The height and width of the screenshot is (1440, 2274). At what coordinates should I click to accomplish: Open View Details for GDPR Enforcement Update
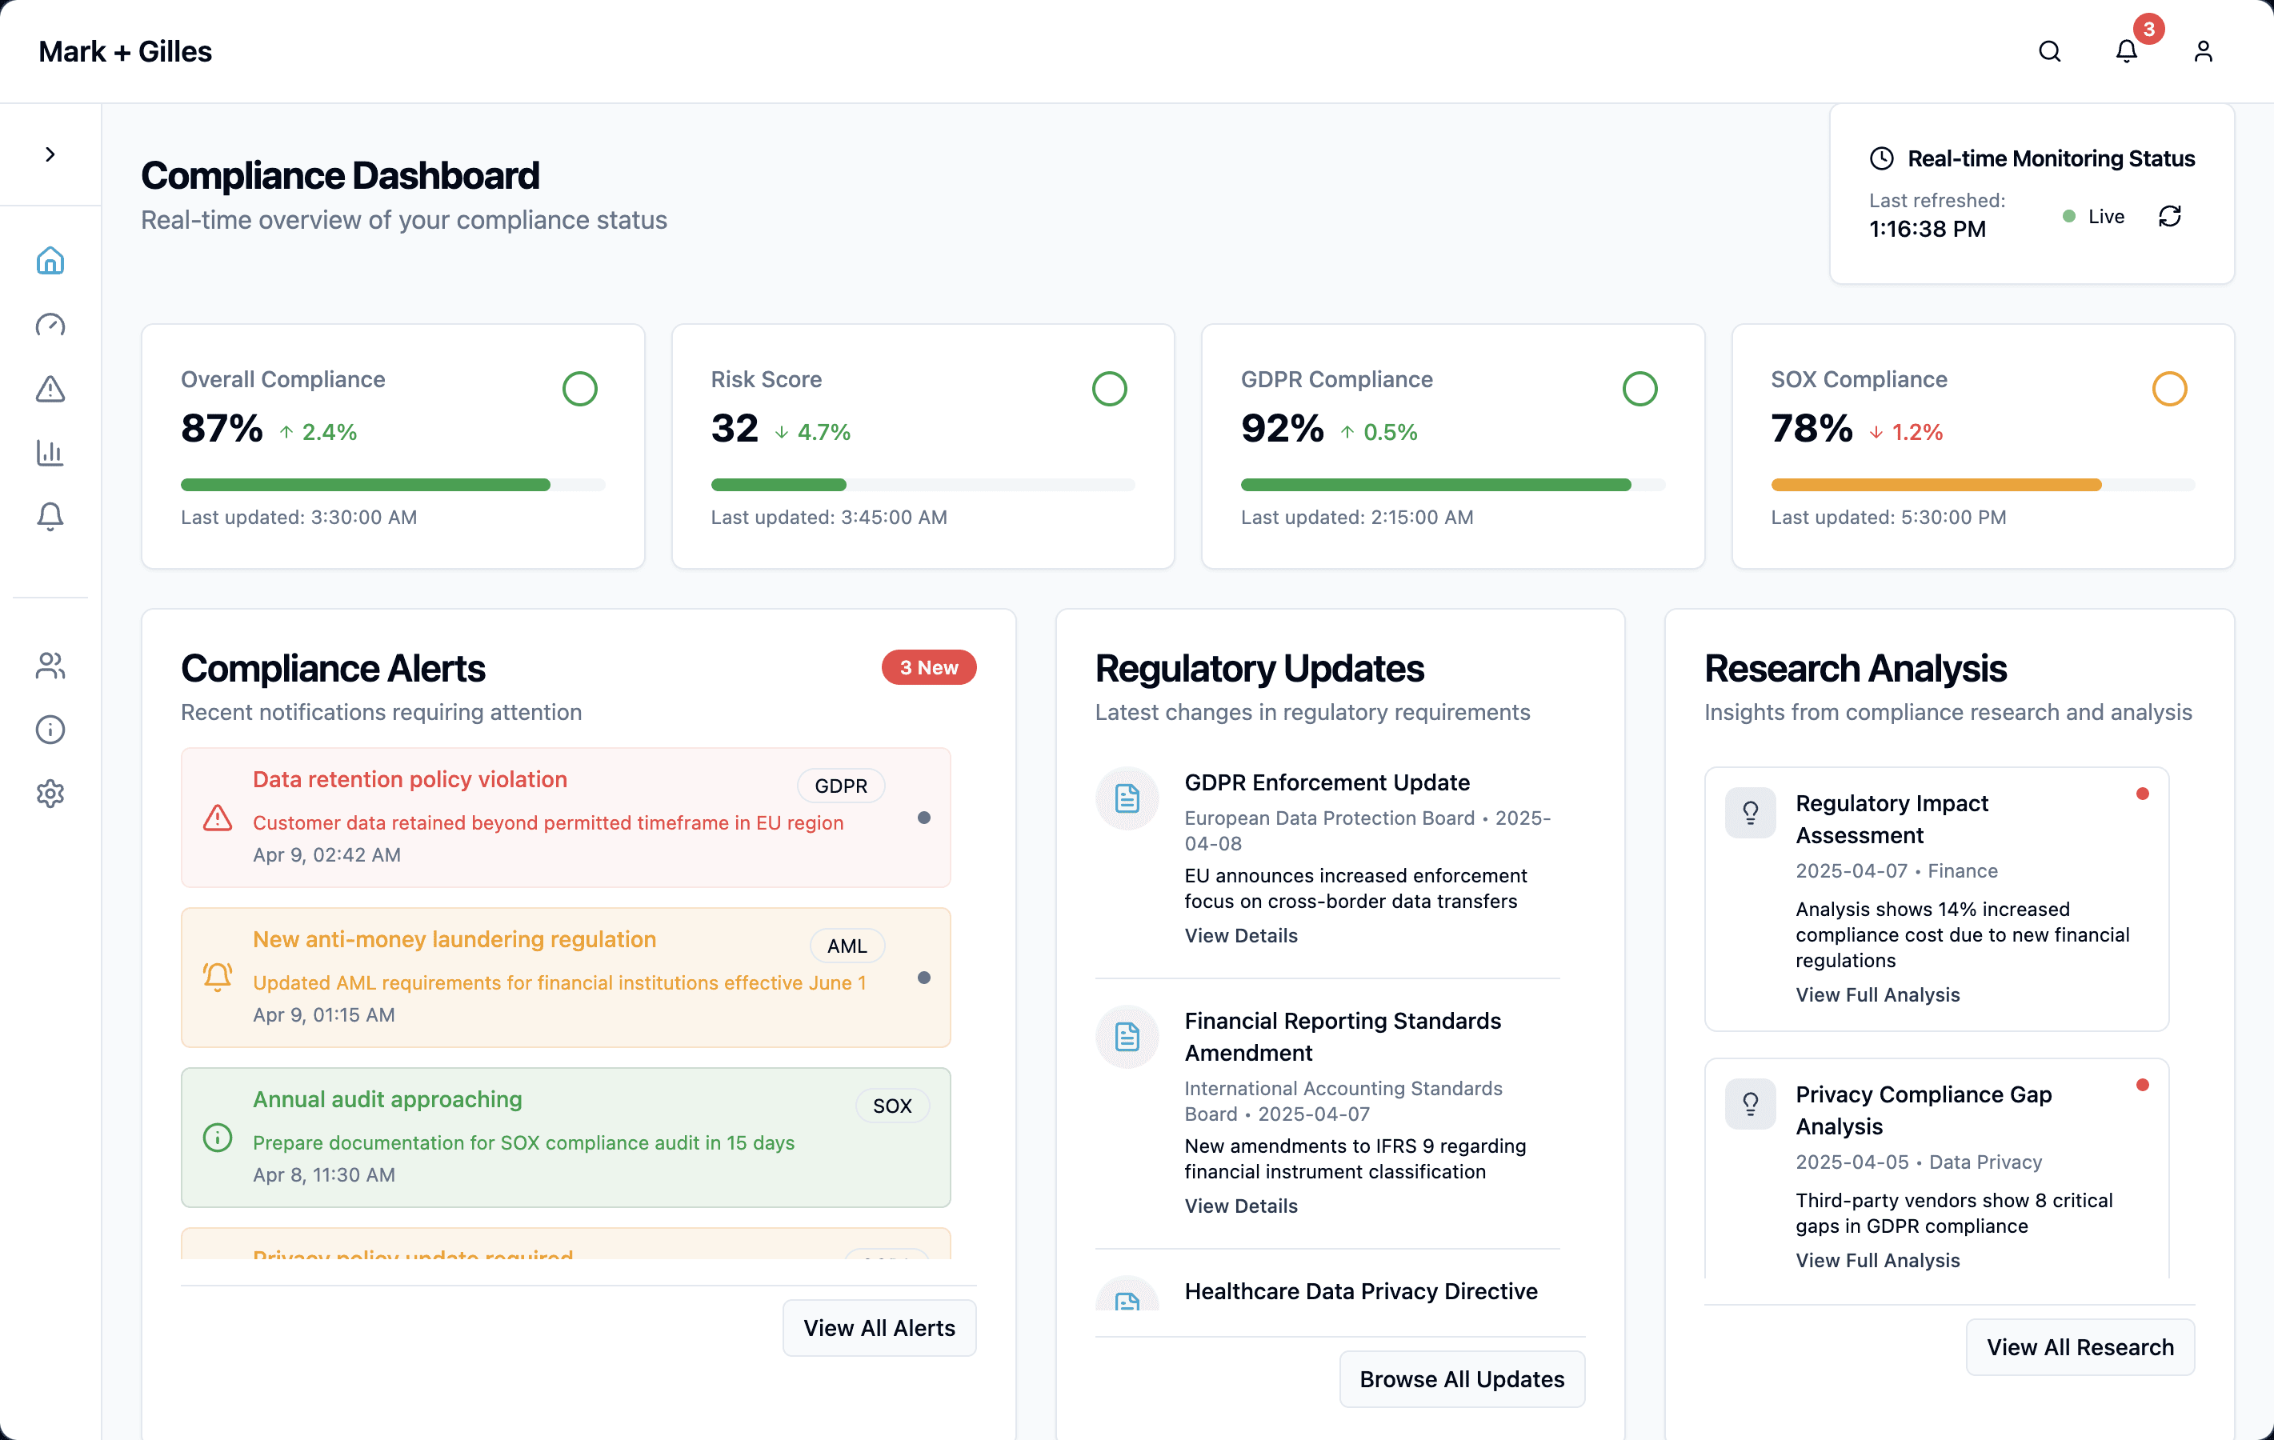(x=1240, y=935)
